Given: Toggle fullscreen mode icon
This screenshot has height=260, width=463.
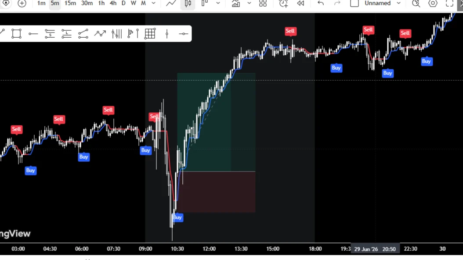Looking at the screenshot, I should click(x=449, y=4).
